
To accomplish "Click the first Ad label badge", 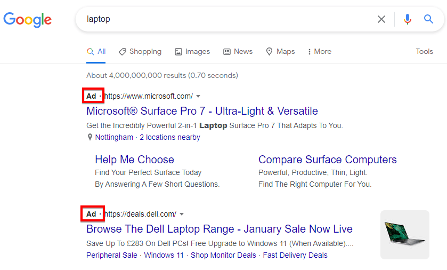I will (x=92, y=96).
